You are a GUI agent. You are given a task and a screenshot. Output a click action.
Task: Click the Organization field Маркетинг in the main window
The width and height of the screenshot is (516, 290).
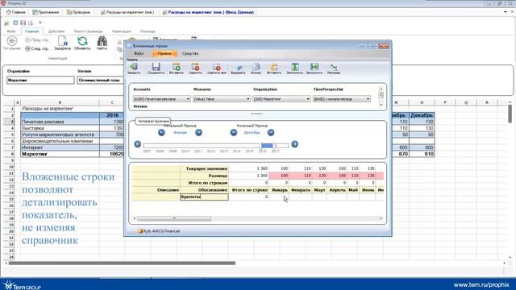[40, 80]
